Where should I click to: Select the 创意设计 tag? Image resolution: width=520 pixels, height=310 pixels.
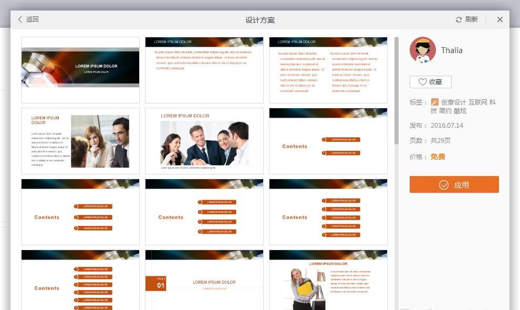point(453,102)
